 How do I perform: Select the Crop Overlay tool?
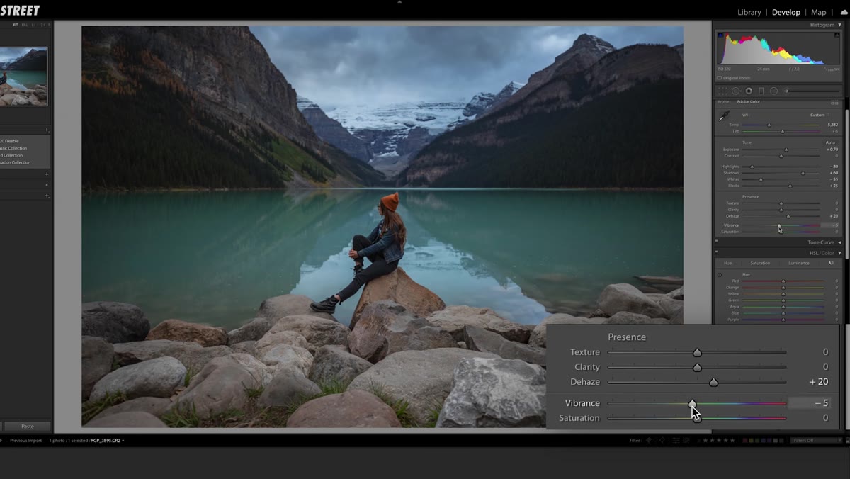pos(722,91)
